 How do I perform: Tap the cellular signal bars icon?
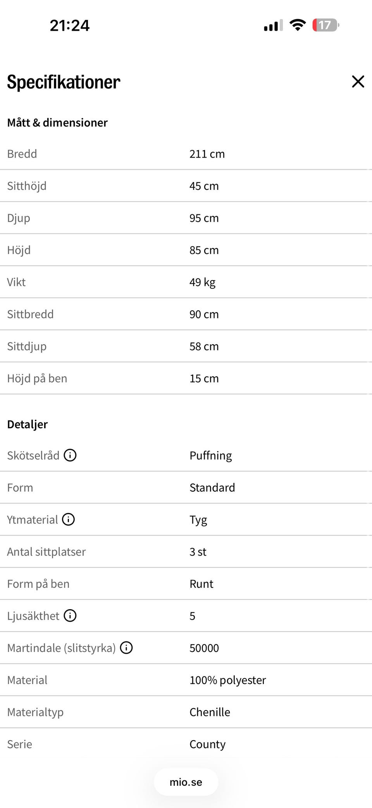coord(273,25)
